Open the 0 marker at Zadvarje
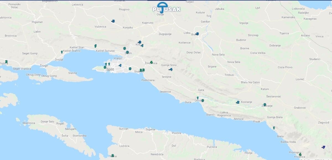 click(x=265, y=105)
